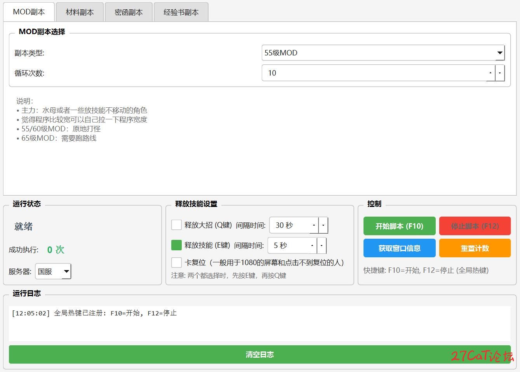The width and height of the screenshot is (520, 372).
Task: Open the 服务器 dropdown showing 国服
Action: (66, 271)
